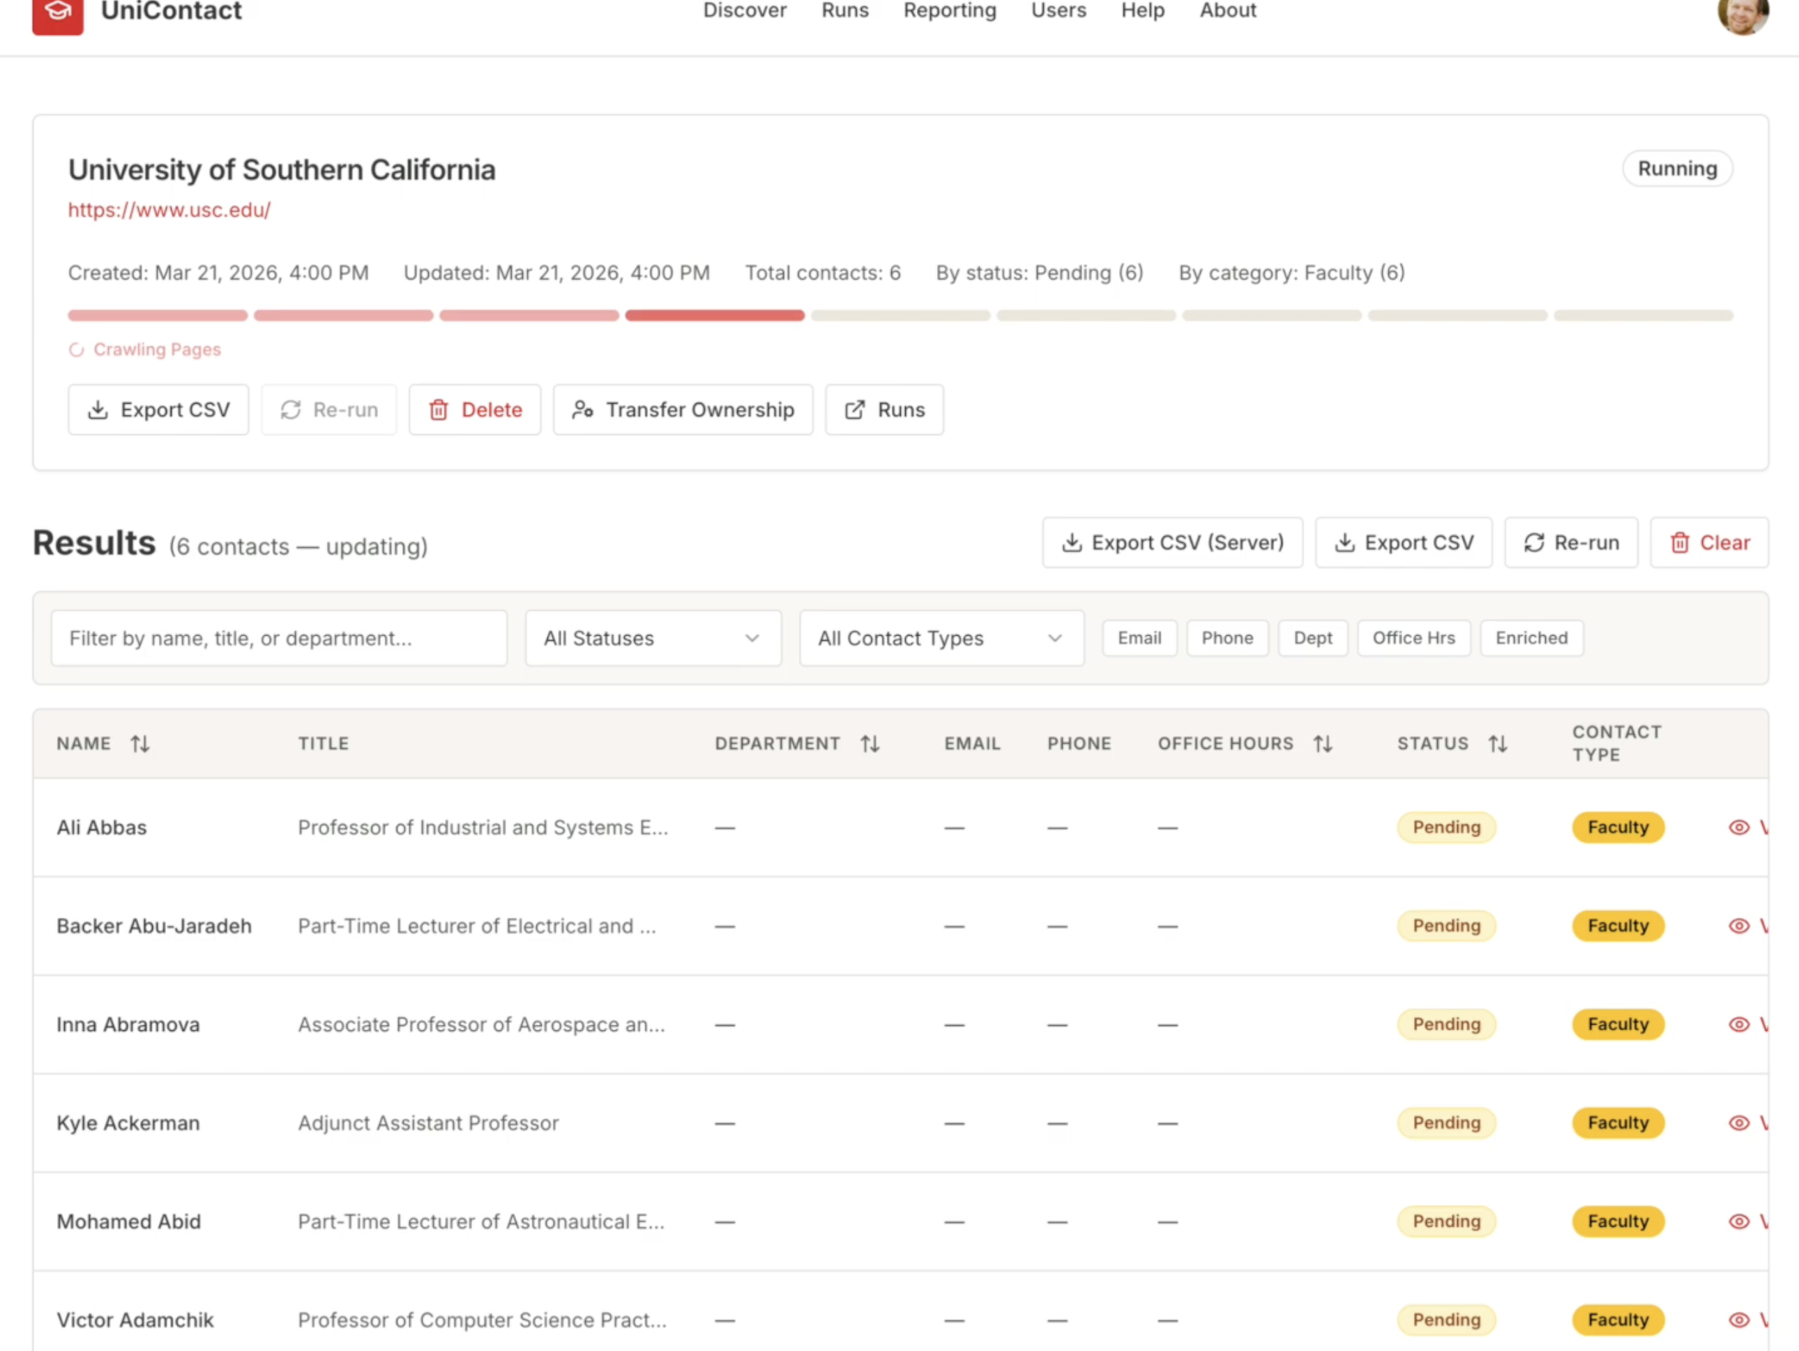Click By category: Faculty (6) text
This screenshot has width=1799, height=1351.
point(1291,273)
